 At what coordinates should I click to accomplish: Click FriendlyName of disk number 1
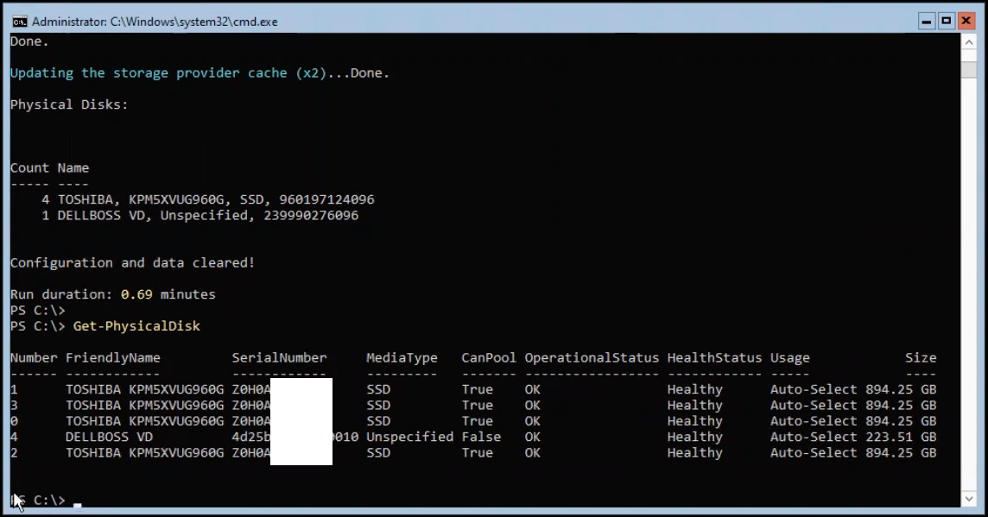click(144, 390)
